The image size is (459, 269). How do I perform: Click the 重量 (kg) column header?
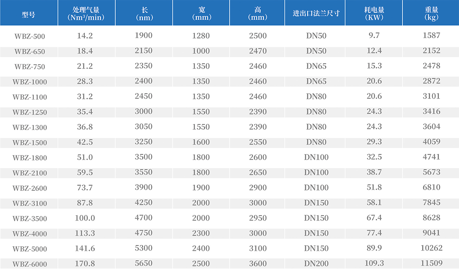point(431,13)
